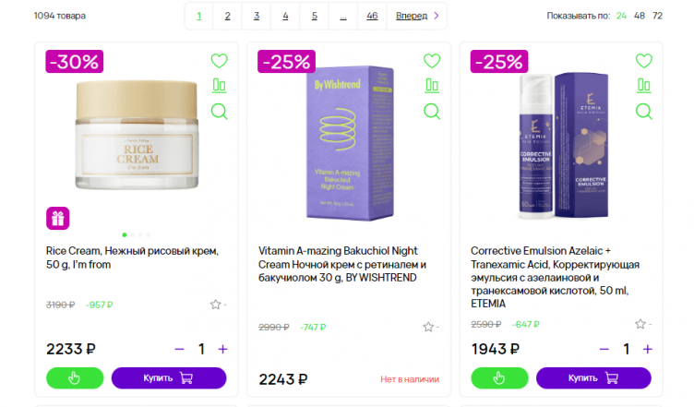694x407 pixels.
Task: Decrease Corrective Emulsion quantity with minus
Action: tap(604, 349)
